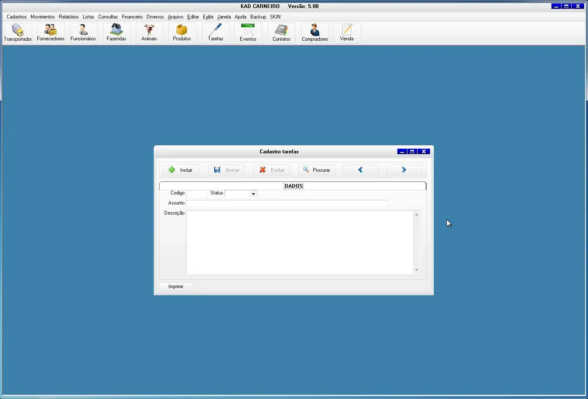
Task: Click the Procurar search button
Action: tap(317, 170)
